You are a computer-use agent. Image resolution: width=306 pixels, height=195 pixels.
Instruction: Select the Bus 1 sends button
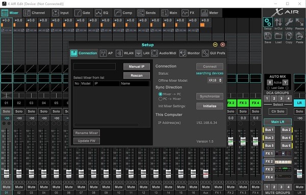(269, 129)
